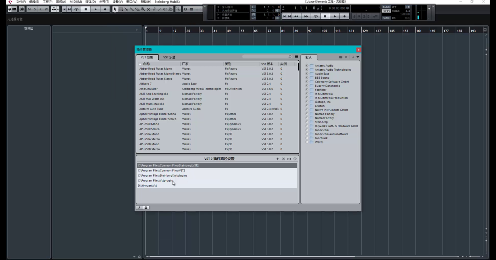Select the Erase tool
Viewport: 496px width, 260px height.
coord(137,9)
